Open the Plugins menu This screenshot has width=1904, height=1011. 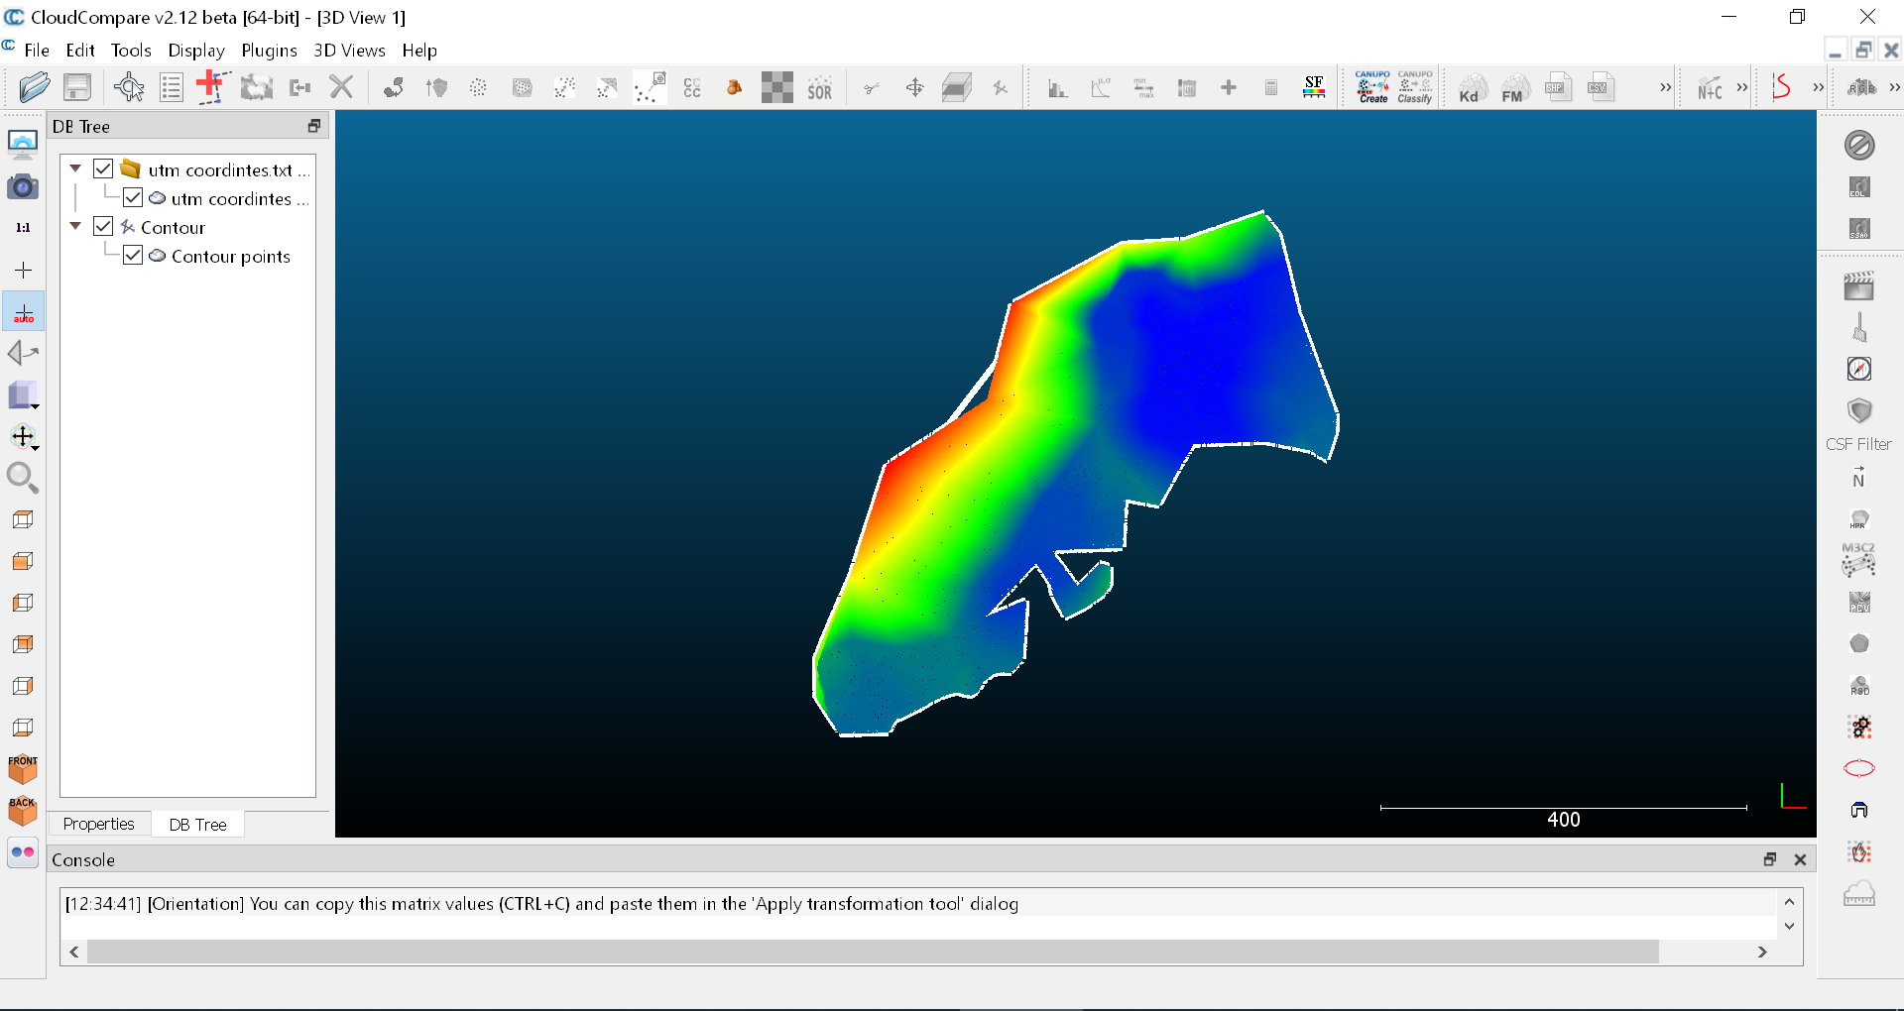269,51
